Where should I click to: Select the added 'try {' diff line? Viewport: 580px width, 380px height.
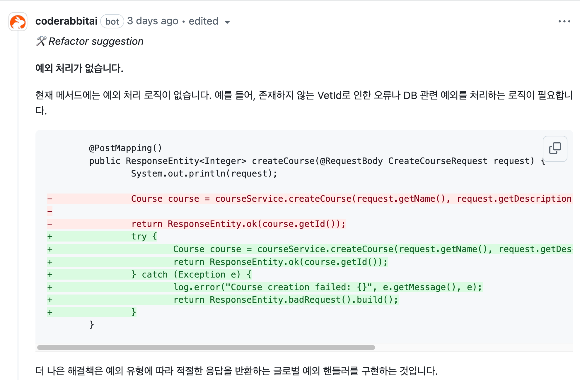point(144,236)
